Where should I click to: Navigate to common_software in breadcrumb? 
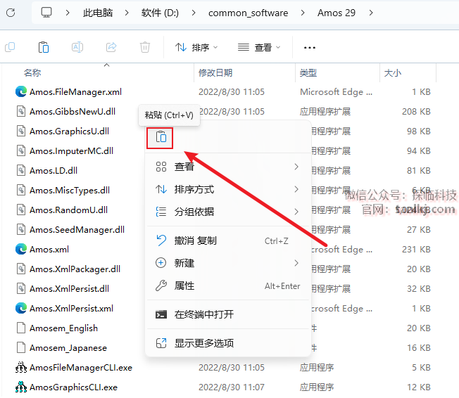[x=249, y=13]
